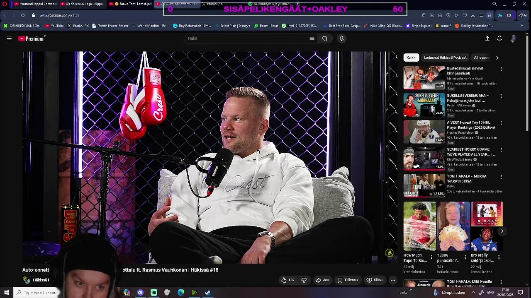Expand hidden bookmarks overflow chevron
The width and height of the screenshot is (531, 298).
521,26
